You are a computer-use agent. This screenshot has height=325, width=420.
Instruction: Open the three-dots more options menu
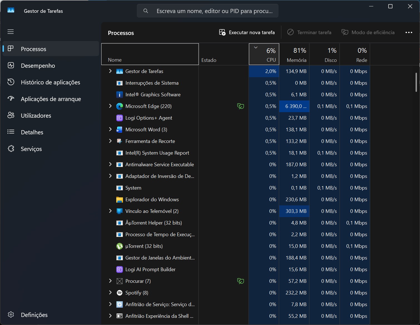tap(409, 32)
